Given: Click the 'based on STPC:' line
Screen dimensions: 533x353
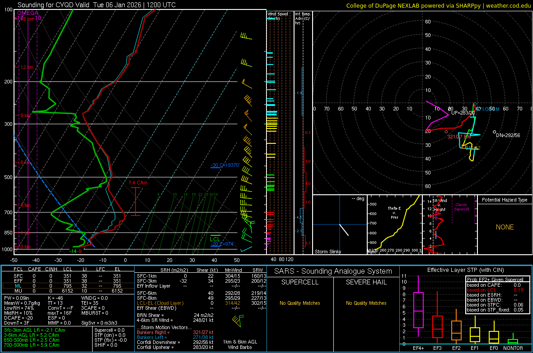Looking at the screenshot, I should pyautogui.click(x=495, y=305).
